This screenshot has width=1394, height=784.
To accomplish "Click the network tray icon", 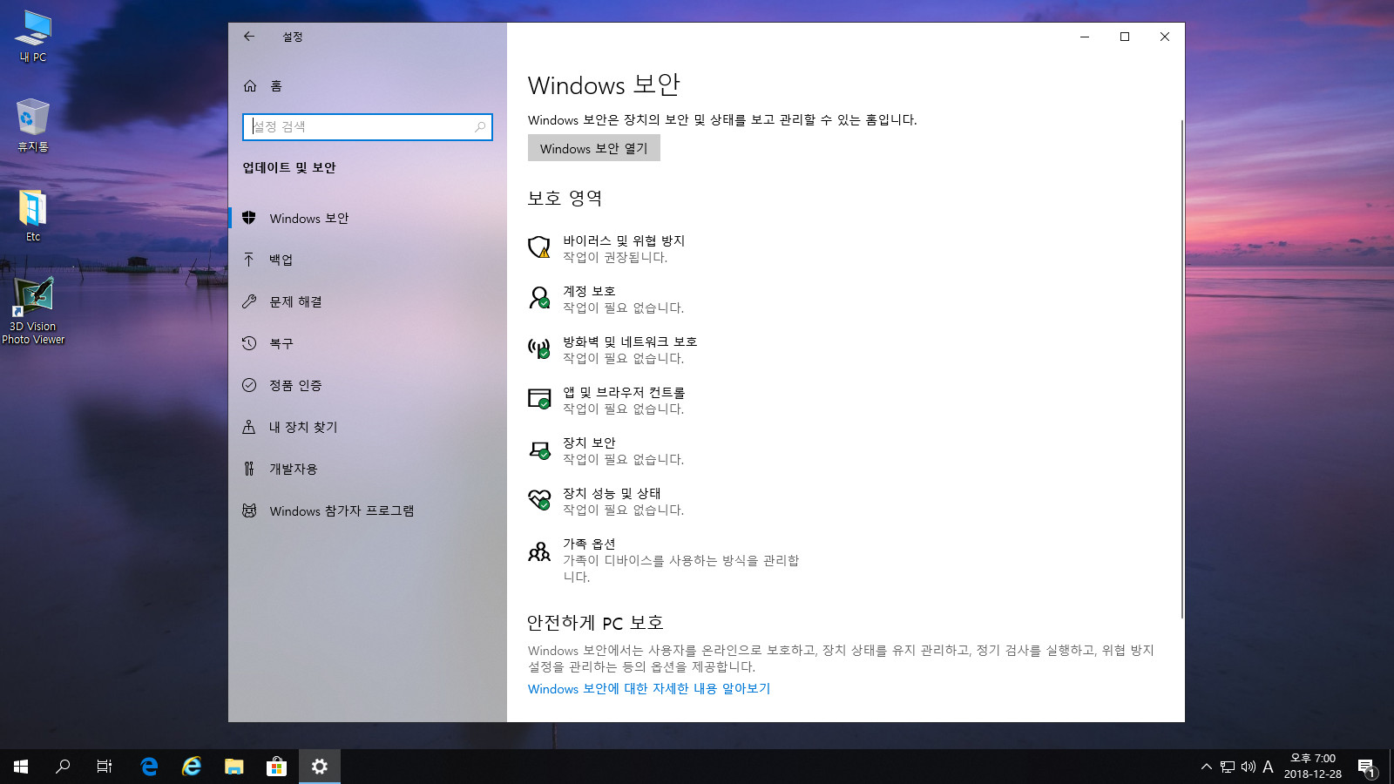I will click(1228, 767).
